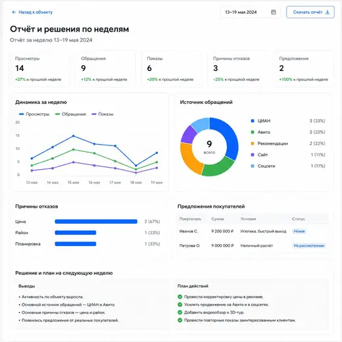The width and height of the screenshot is (342, 342).
Task: Click the '+27% к прошлой неделе' change text
Action: coord(38,80)
